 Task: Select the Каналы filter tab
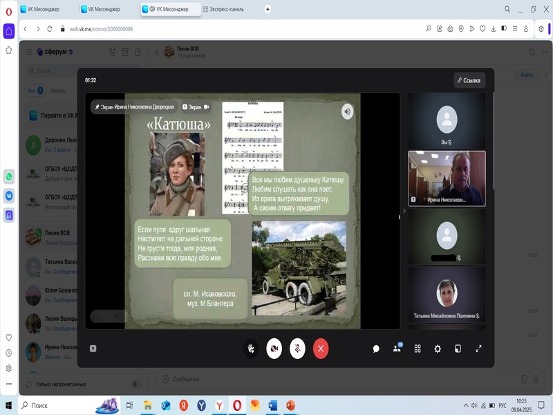(x=58, y=91)
